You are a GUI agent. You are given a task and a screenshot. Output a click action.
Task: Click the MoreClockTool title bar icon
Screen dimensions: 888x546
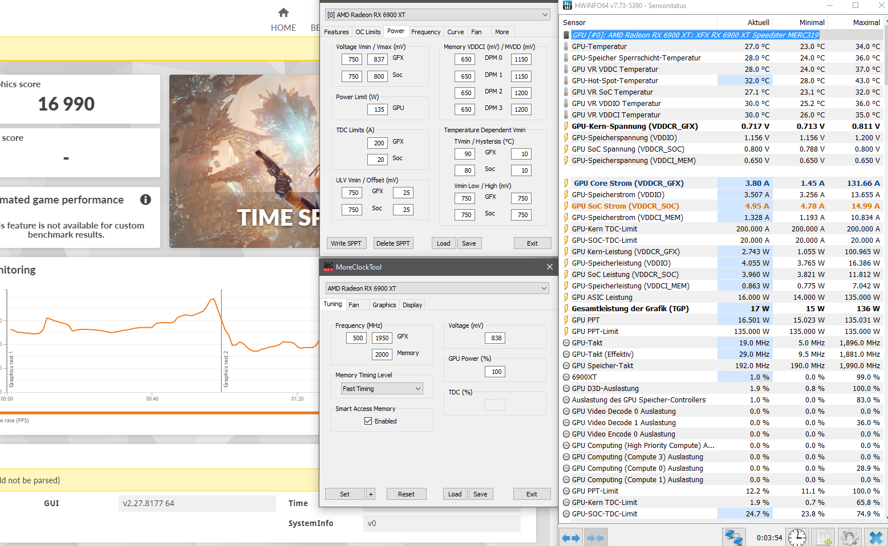pyautogui.click(x=329, y=267)
